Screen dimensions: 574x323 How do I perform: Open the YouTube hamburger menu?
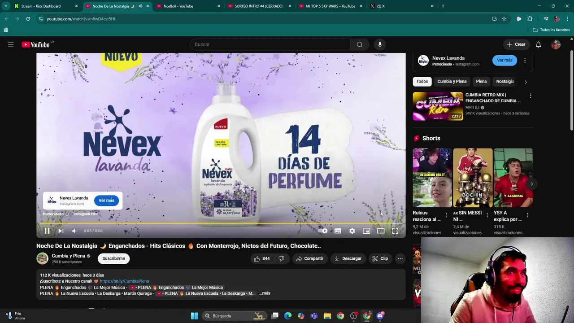point(11,44)
